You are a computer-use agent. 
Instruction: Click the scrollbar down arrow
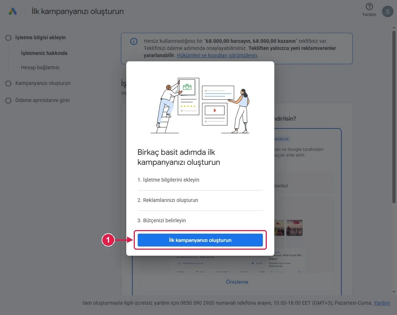pos(394,292)
